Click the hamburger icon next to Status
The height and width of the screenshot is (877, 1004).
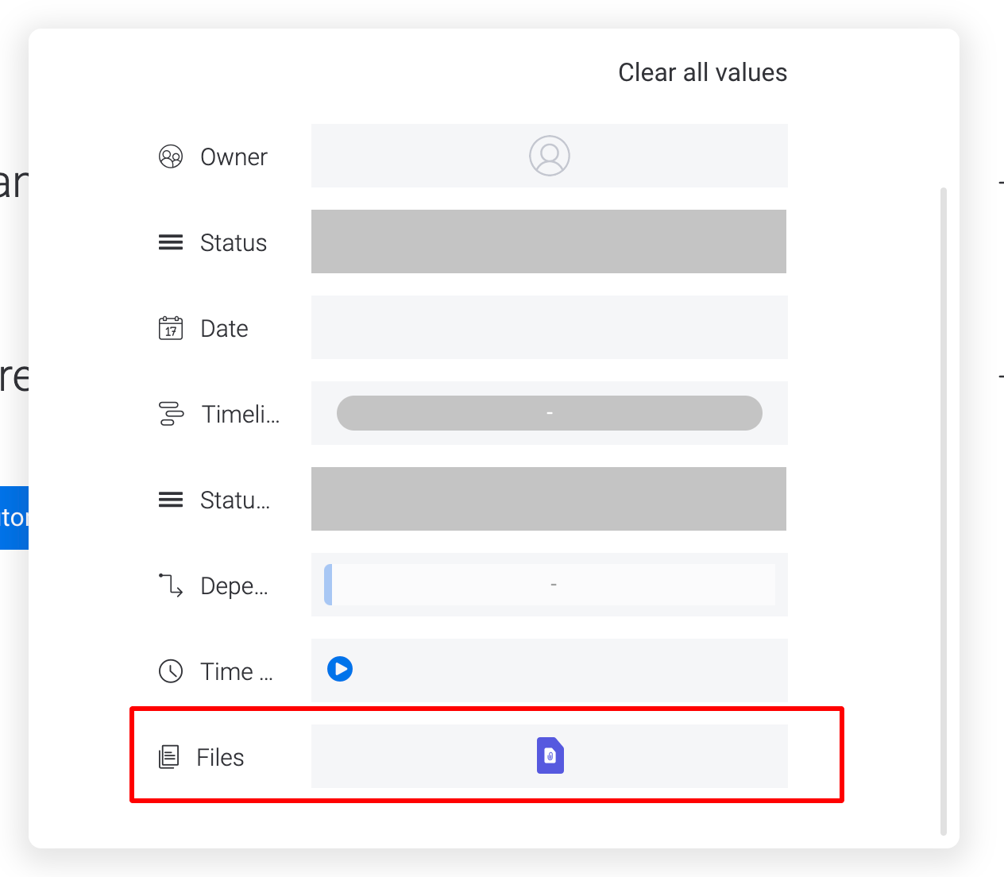coord(170,242)
